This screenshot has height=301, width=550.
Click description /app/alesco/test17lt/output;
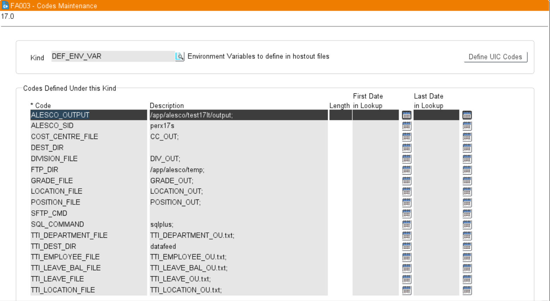239,115
